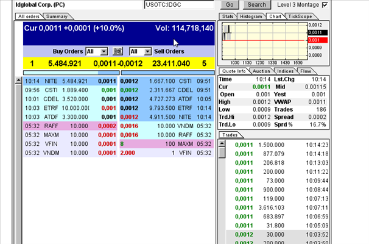Viewport: 369px width, 244px height.
Task: Switch to the Summary tab
Action: pyautogui.click(x=57, y=16)
